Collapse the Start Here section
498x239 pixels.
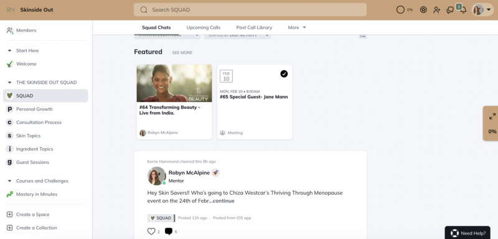click(9, 51)
